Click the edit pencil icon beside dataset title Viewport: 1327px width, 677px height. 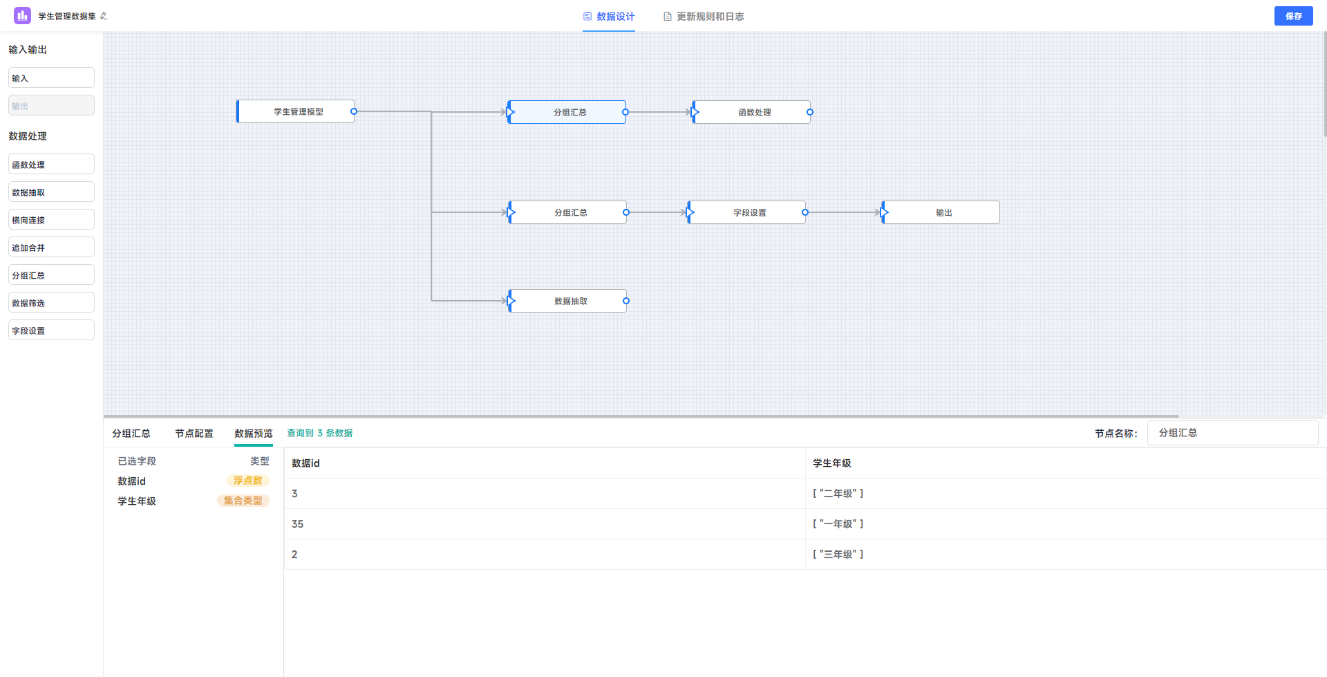click(x=104, y=16)
